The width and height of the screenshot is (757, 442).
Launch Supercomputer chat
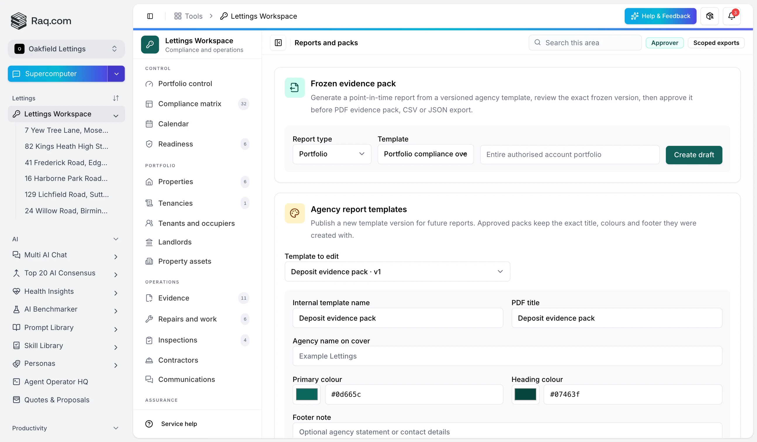click(58, 74)
